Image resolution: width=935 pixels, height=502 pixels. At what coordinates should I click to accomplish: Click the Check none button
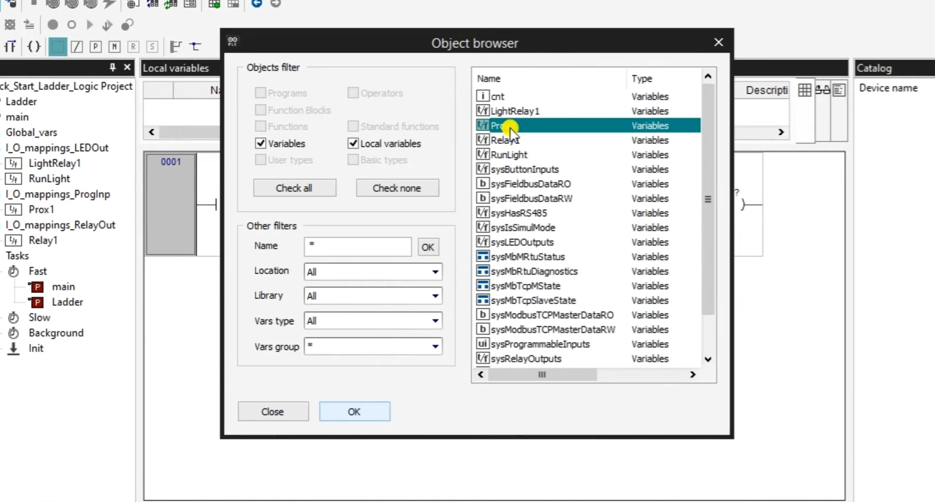(x=397, y=188)
